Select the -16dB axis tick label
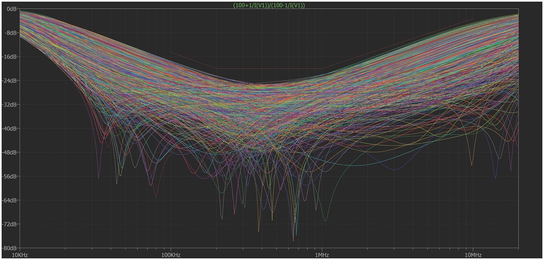Image resolution: width=544 pixels, height=260 pixels. pos(10,56)
